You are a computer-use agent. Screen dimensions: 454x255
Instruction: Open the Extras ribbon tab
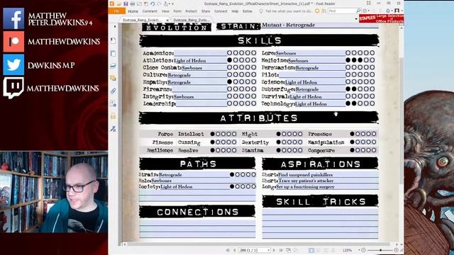point(248,11)
